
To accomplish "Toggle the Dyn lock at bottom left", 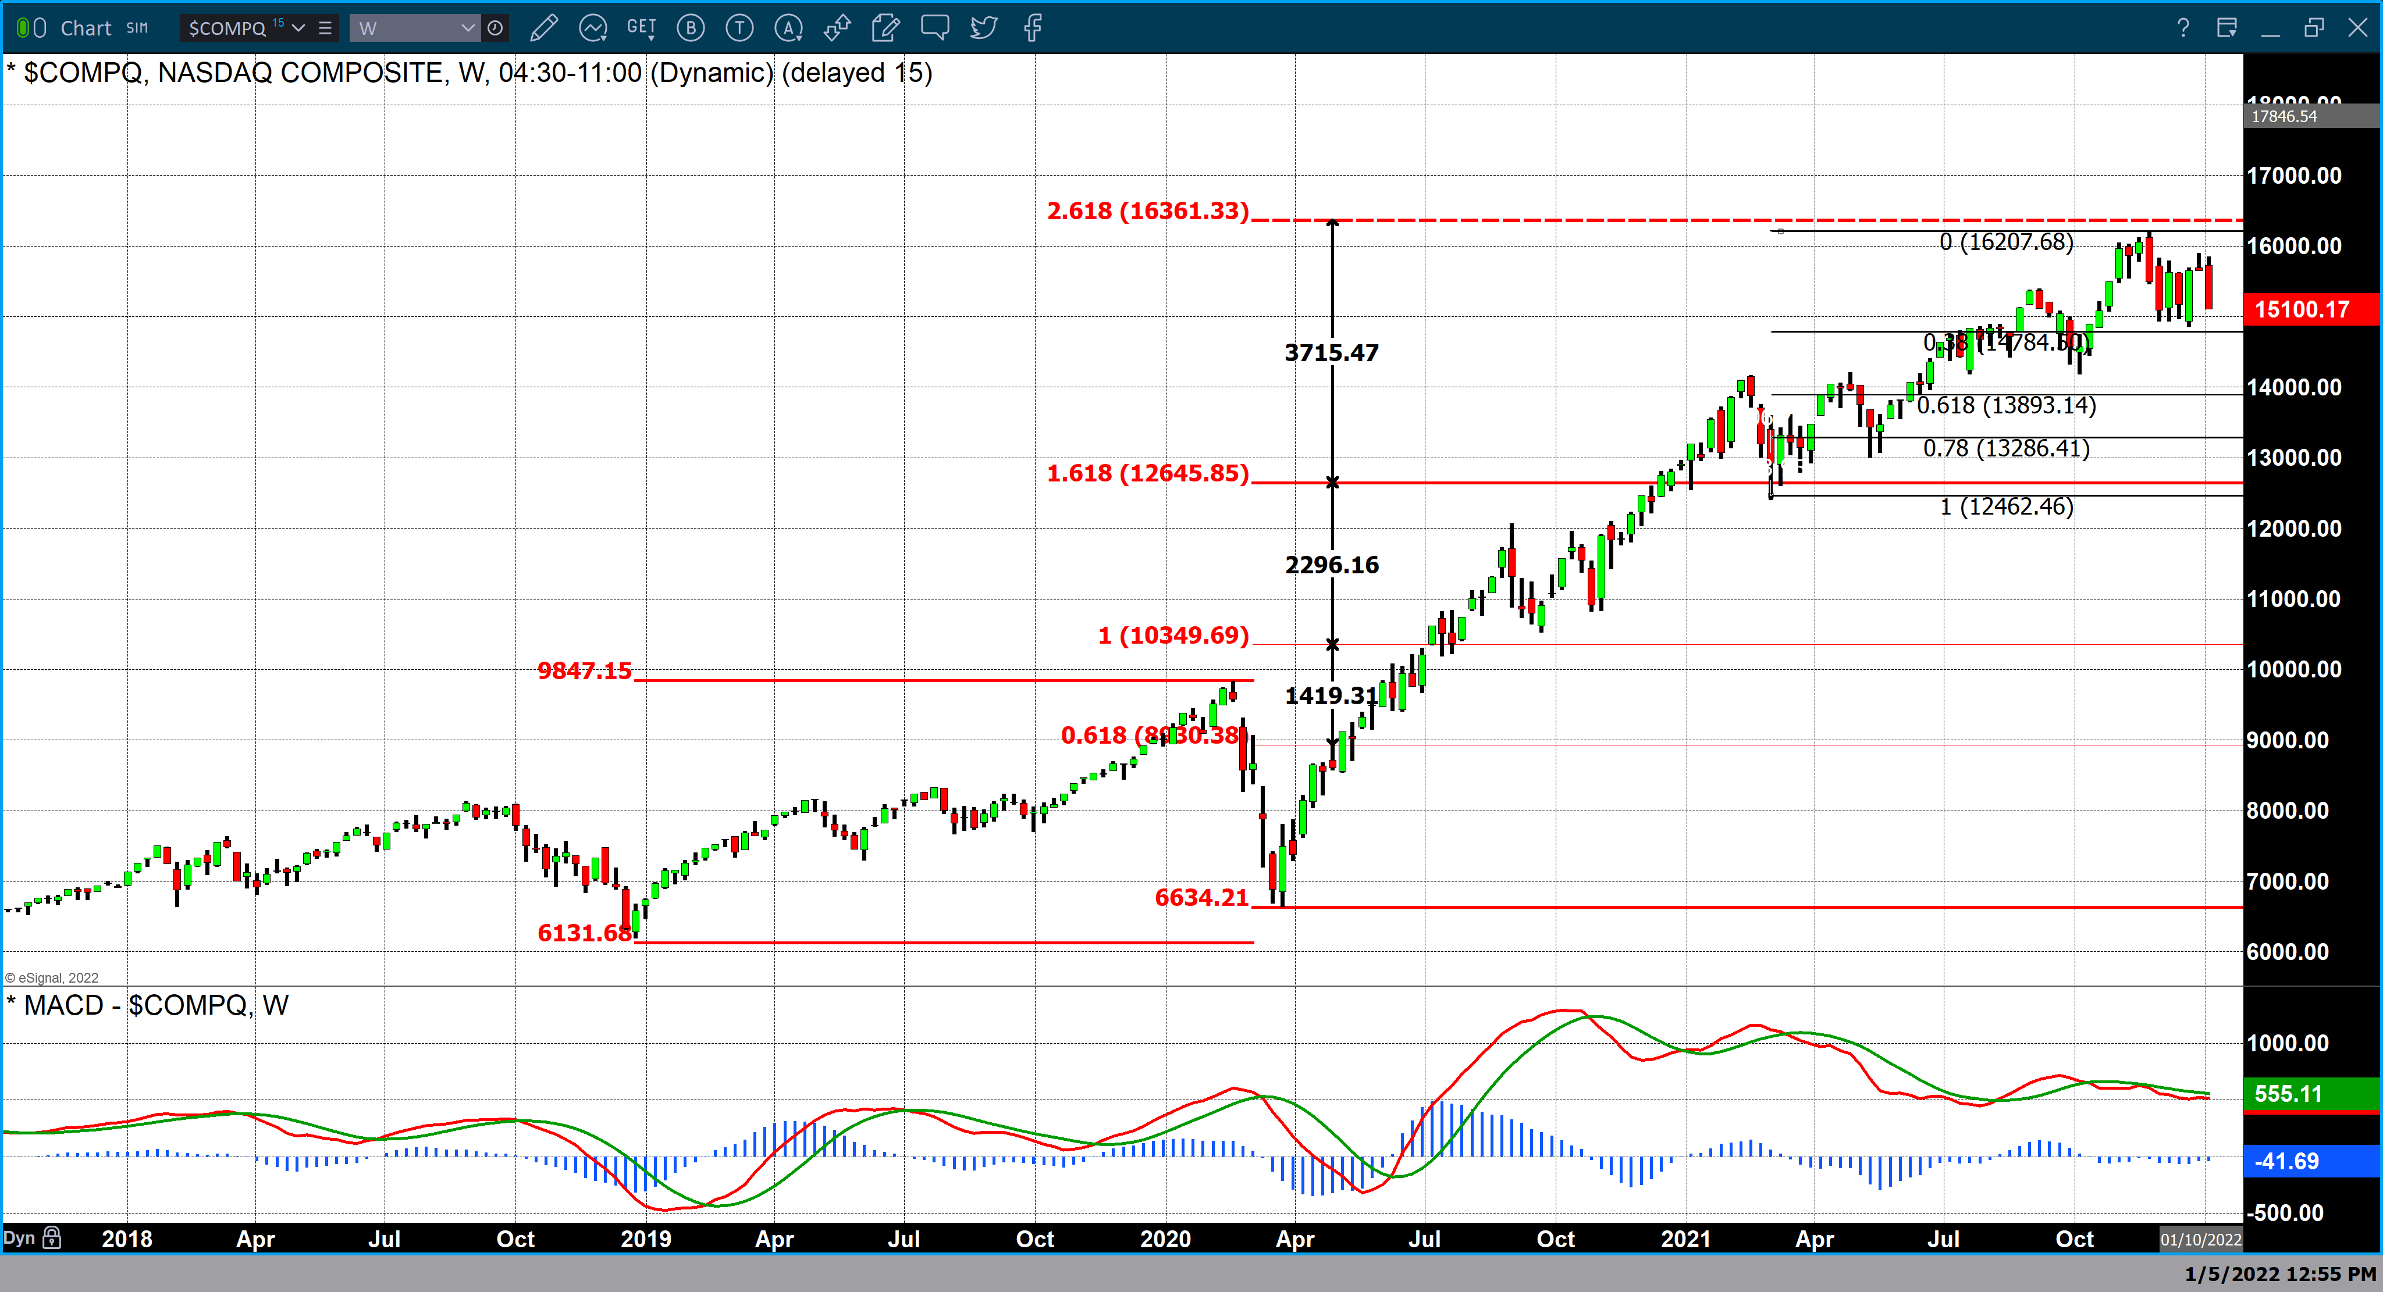I will point(52,1237).
